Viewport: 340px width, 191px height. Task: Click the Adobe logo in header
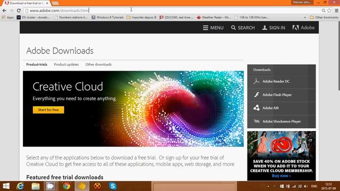(x=303, y=28)
